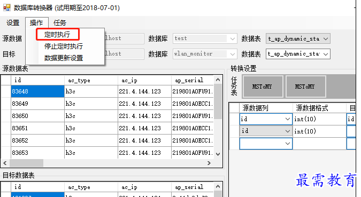361x197 pixels.
Task: Click the source table vertical scrollbar thumb
Action: (x=218, y=101)
